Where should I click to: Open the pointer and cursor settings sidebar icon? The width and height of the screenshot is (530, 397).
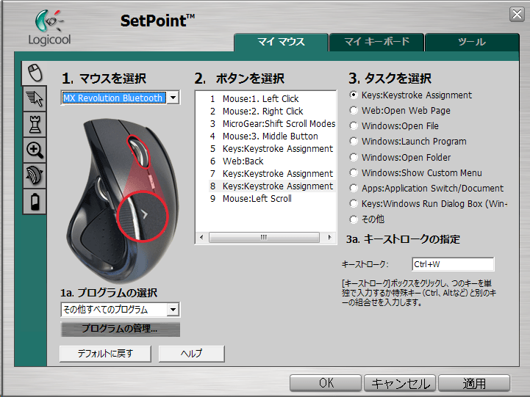click(35, 99)
